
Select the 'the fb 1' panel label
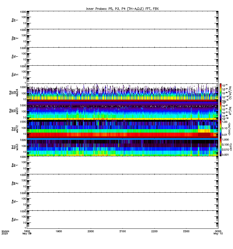pos(15,201)
